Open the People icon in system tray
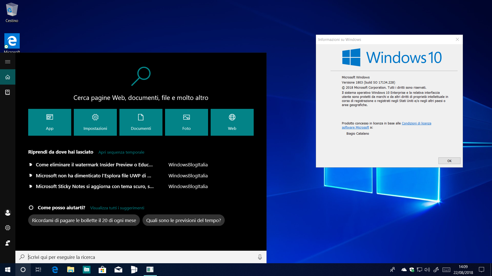 tap(393, 270)
